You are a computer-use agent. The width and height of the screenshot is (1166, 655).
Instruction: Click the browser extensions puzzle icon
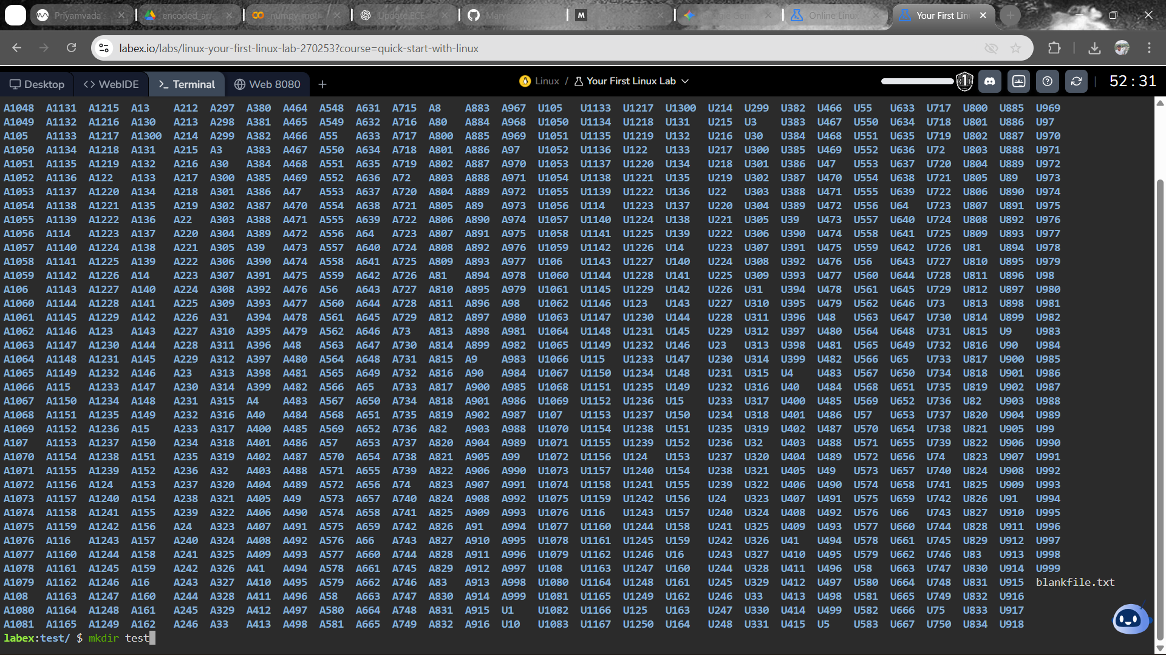click(1054, 48)
